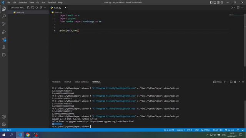Viewport: 246px width, 138px height.
Task: Refresh the Explorer file list
Action: (37, 8)
